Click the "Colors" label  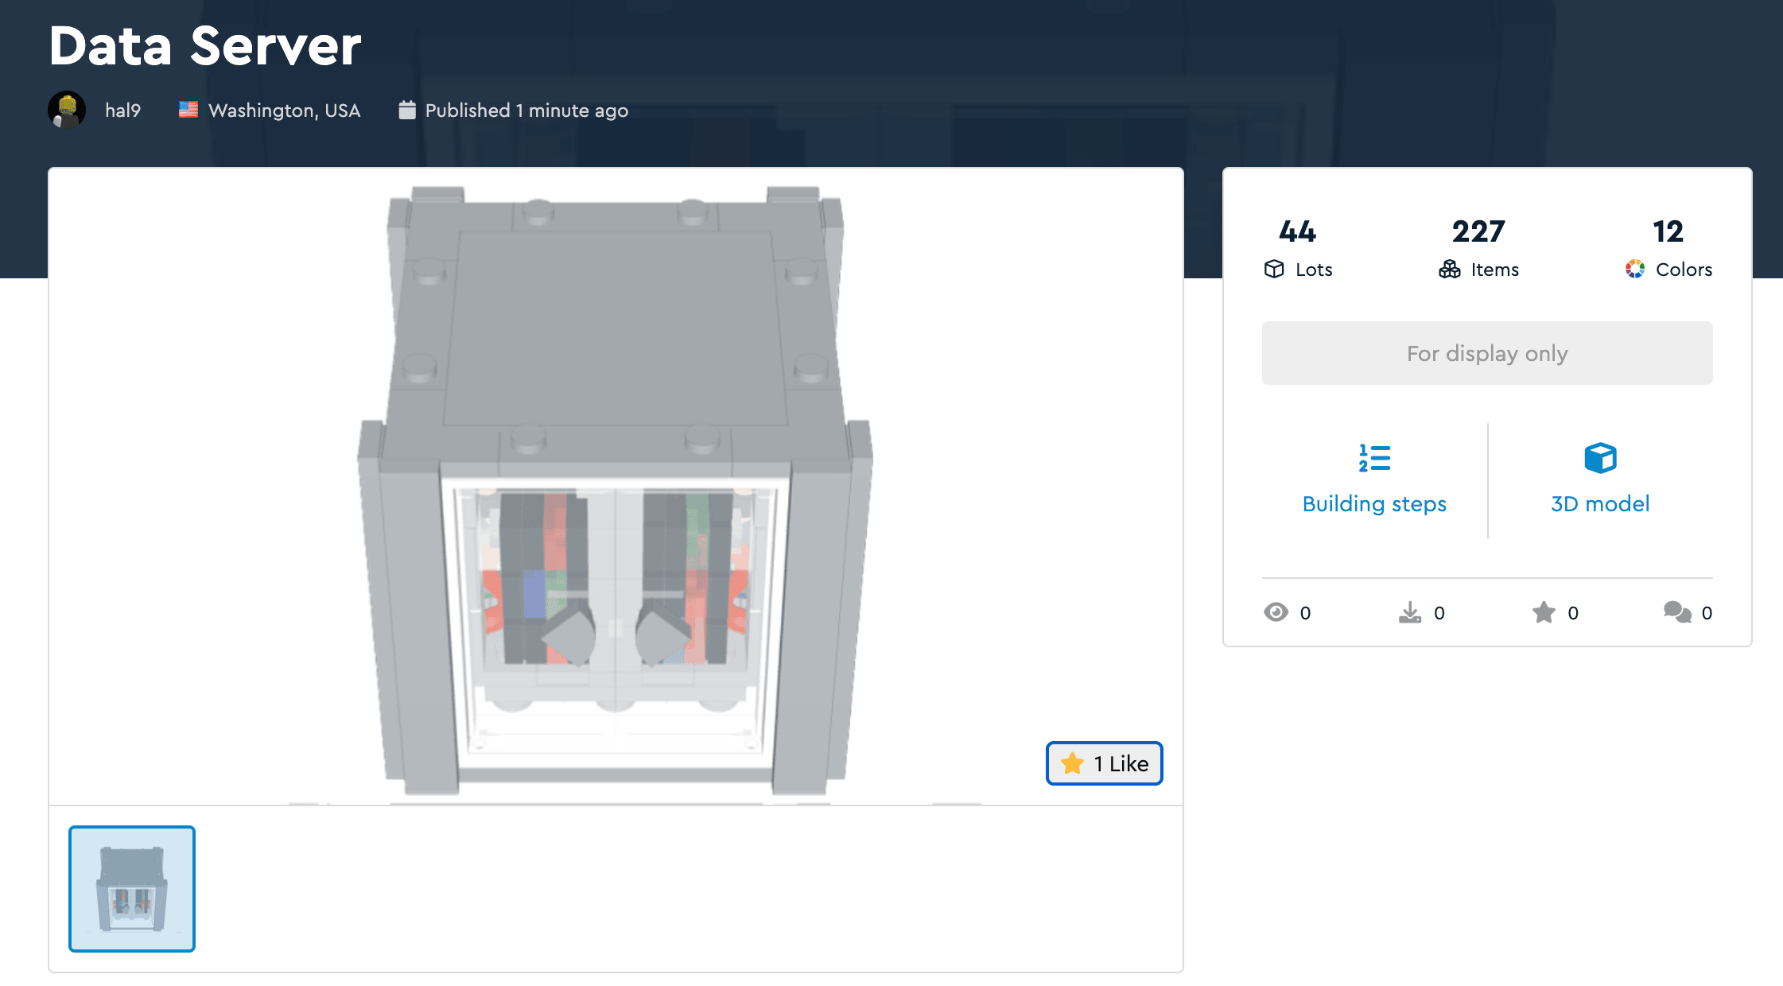click(1684, 270)
